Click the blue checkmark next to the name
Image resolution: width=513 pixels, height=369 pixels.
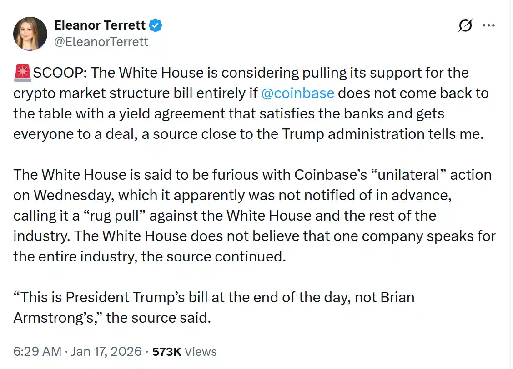coord(155,25)
